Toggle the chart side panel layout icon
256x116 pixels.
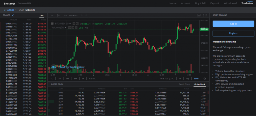[199, 15]
